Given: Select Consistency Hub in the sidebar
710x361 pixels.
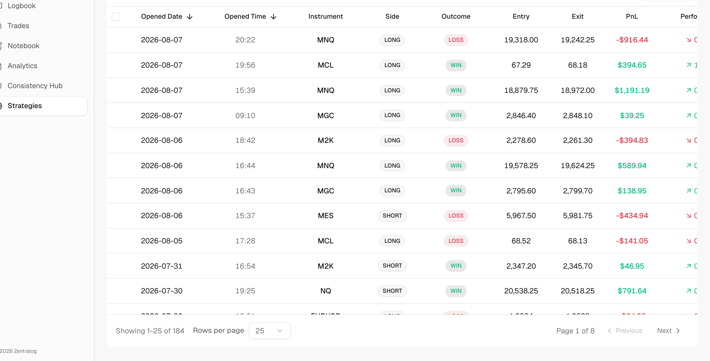Looking at the screenshot, I should [x=35, y=86].
